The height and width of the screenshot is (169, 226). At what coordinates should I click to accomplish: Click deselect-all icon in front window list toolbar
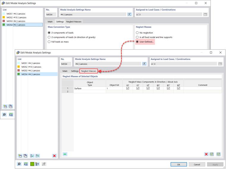(x=37, y=156)
